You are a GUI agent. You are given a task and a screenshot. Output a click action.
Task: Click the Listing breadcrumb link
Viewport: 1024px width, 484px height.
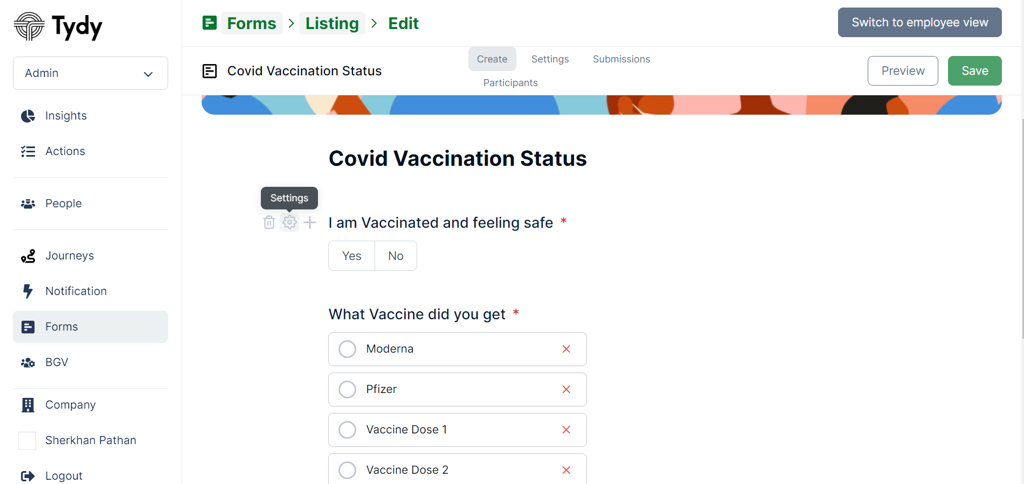pyautogui.click(x=332, y=23)
